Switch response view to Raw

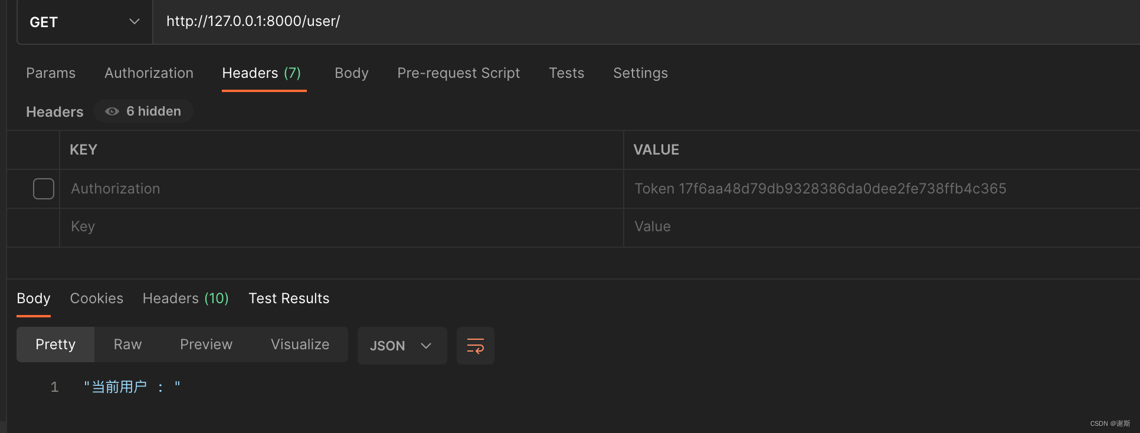point(127,345)
